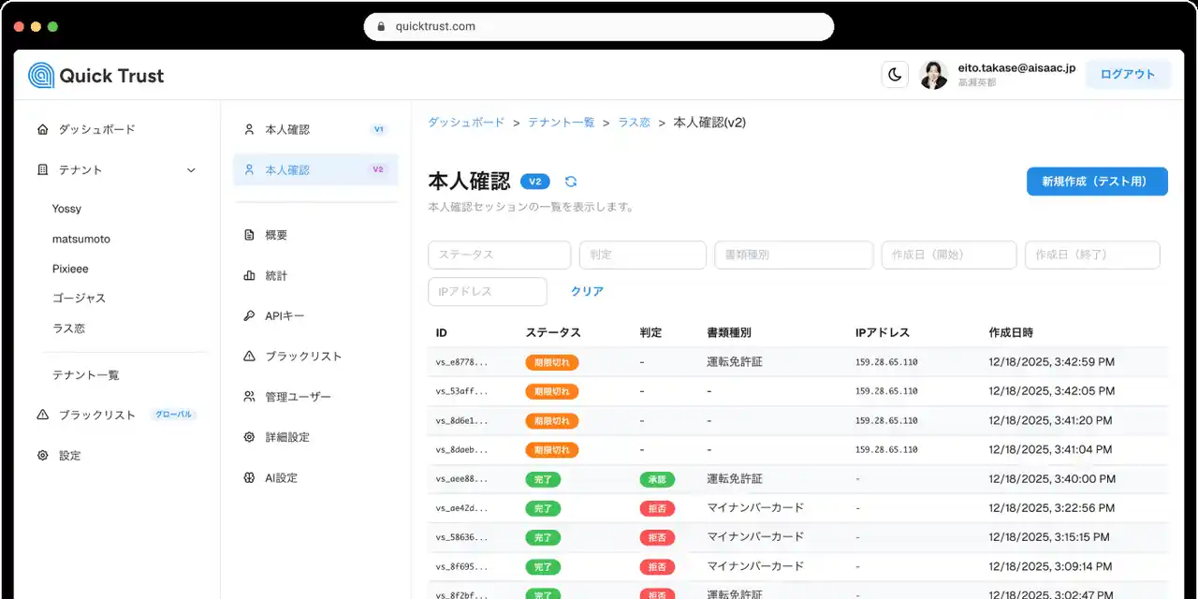Open the ステータス filter dropdown

[x=499, y=255]
